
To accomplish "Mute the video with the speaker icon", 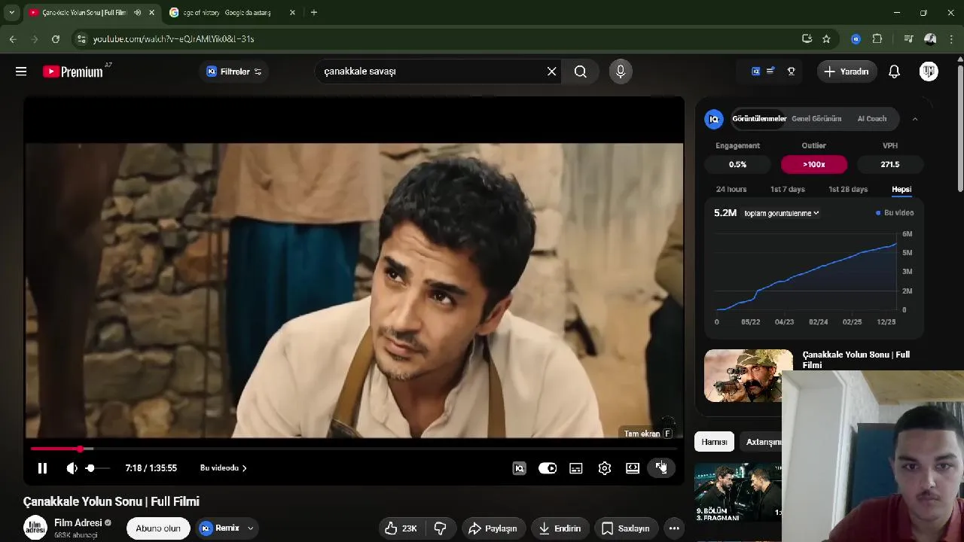I will click(72, 468).
